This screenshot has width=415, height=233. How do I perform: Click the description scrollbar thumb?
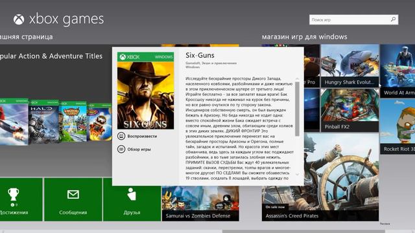click(297, 109)
